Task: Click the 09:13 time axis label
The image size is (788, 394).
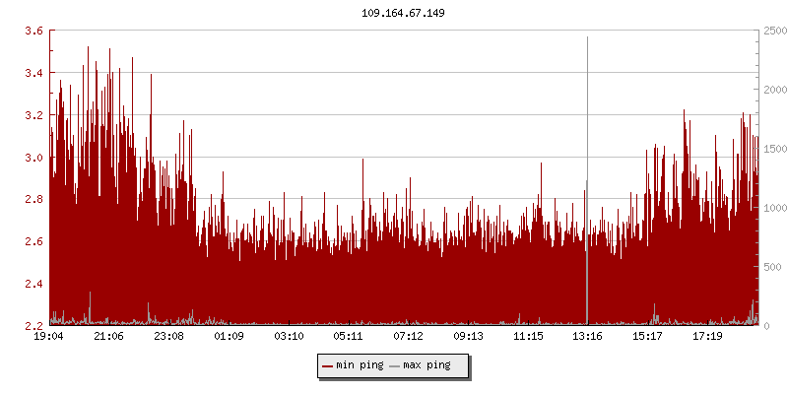Action: pyautogui.click(x=468, y=337)
